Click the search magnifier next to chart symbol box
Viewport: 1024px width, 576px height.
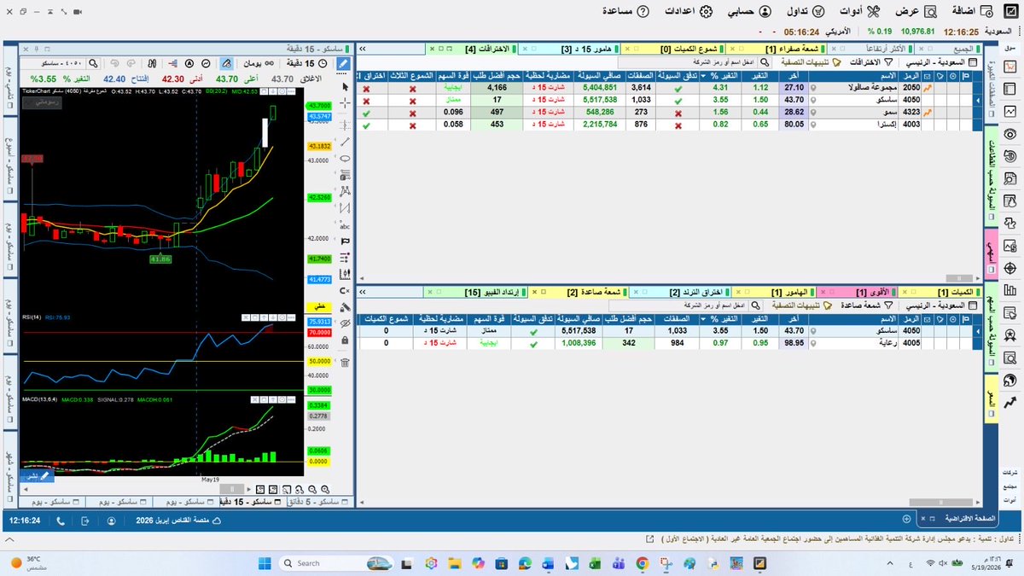[x=94, y=63]
